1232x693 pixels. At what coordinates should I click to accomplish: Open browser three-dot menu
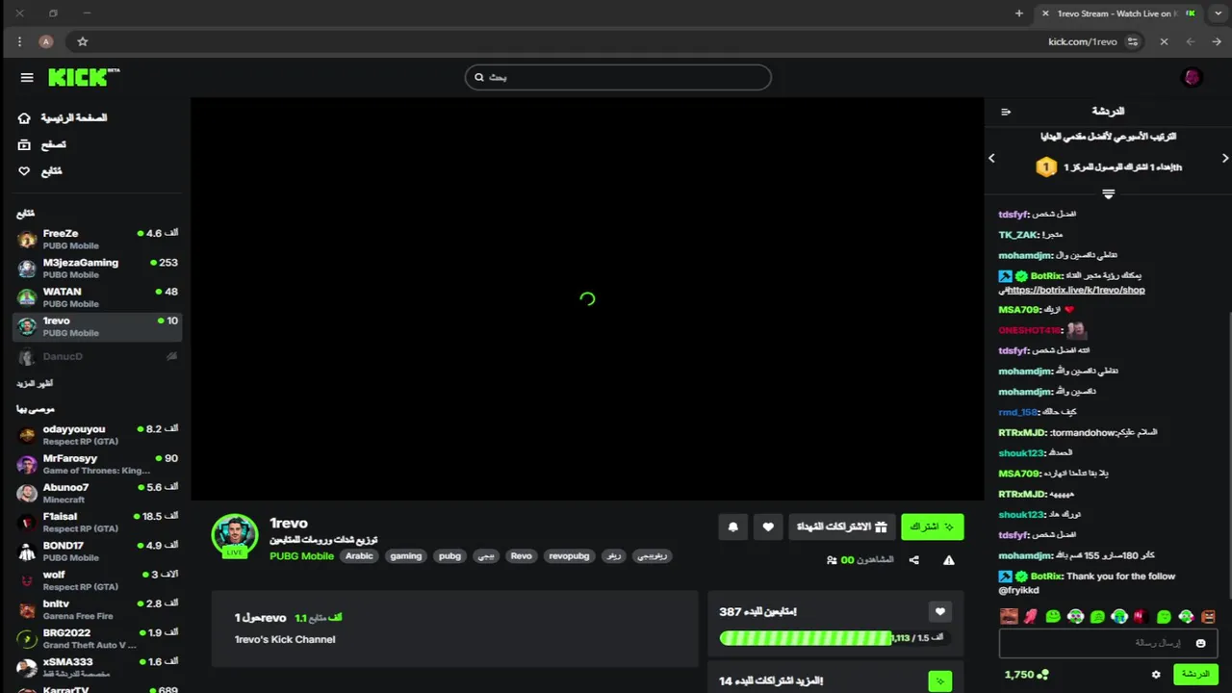[x=19, y=41]
